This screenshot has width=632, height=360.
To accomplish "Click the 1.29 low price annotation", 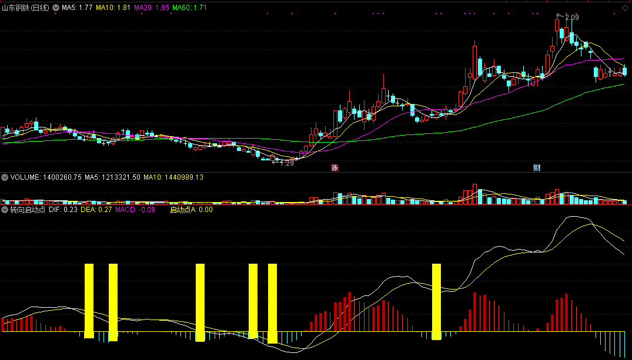I will tap(287, 163).
